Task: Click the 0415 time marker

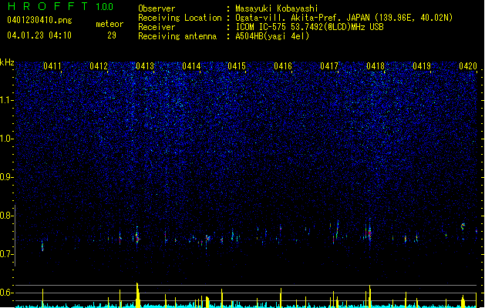Action: click(x=237, y=65)
